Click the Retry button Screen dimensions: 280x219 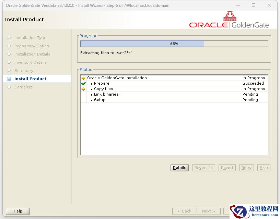pyautogui.click(x=246, y=168)
